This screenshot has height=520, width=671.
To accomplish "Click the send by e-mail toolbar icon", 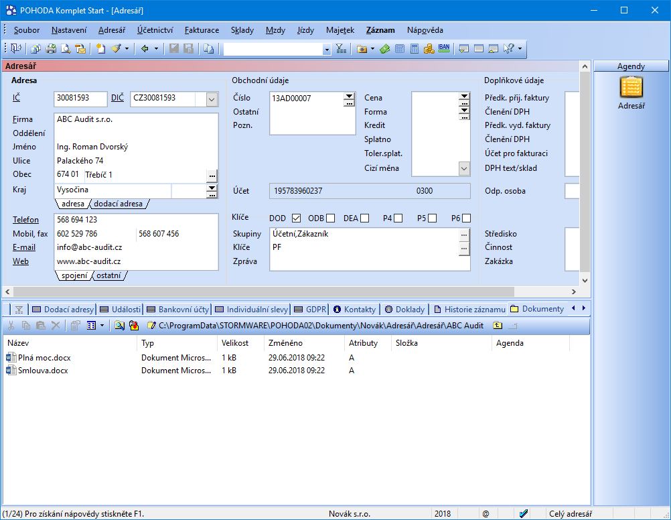I will [80, 48].
